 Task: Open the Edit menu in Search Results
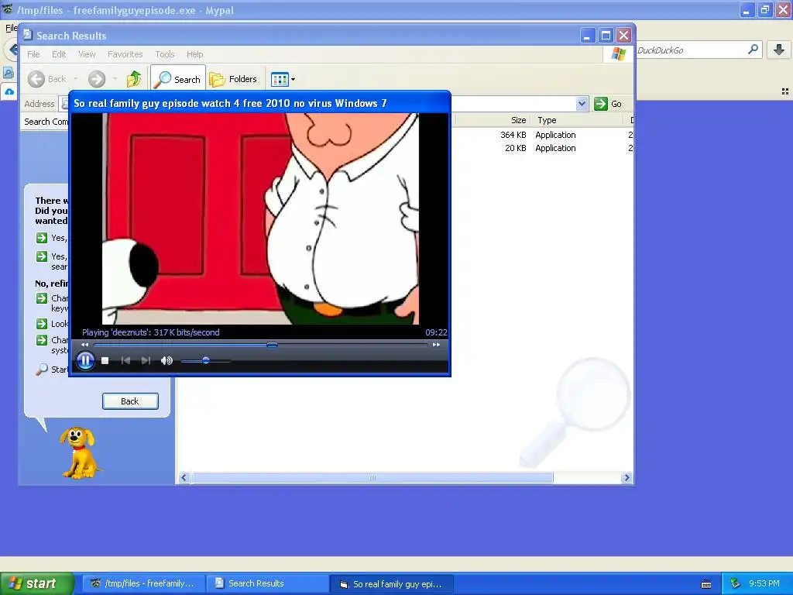tap(59, 54)
